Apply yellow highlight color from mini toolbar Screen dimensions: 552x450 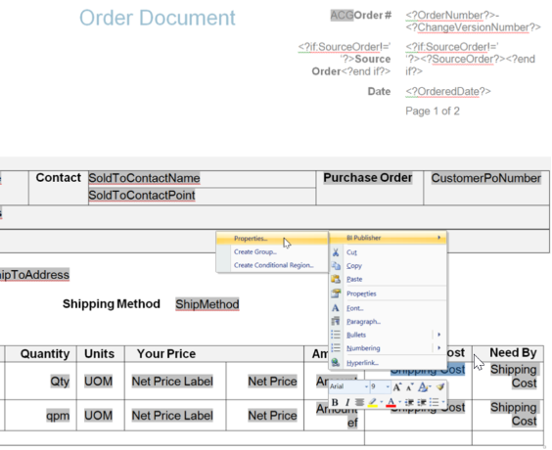[373, 402]
